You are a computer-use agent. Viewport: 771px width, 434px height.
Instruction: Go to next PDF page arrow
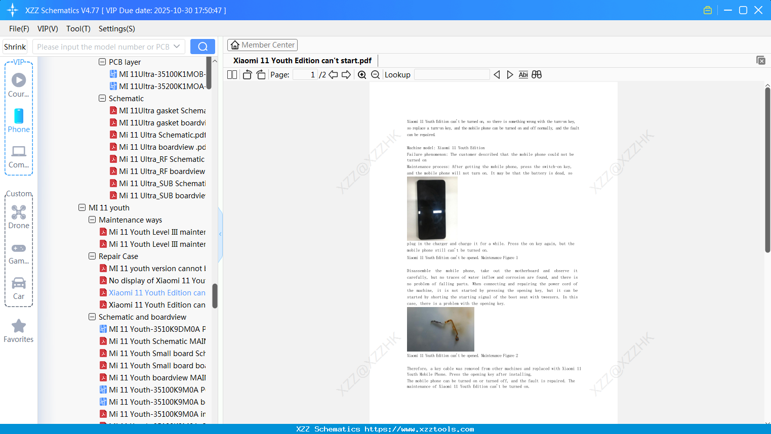coord(346,75)
